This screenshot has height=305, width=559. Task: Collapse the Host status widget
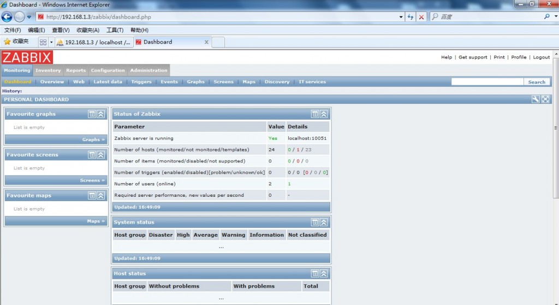click(x=324, y=274)
